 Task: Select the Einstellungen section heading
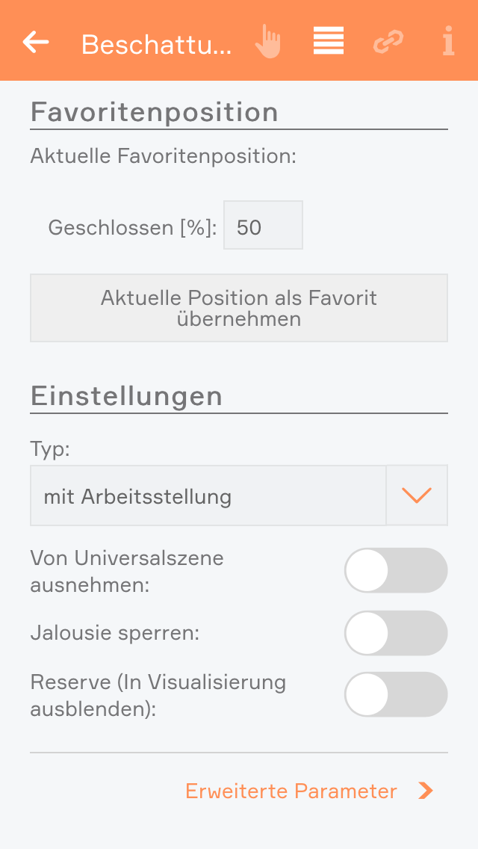click(126, 395)
